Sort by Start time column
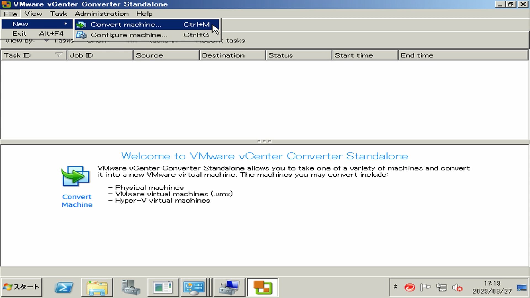530x298 pixels. [x=365, y=55]
